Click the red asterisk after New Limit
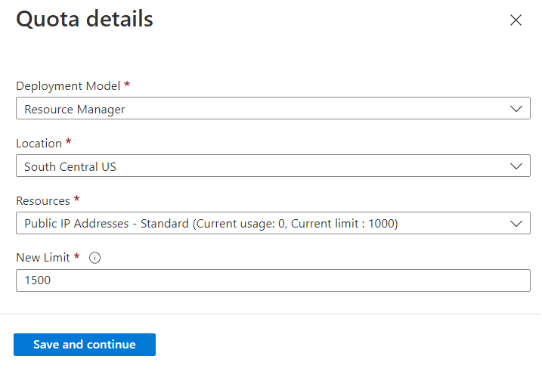This screenshot has width=542, height=384. pos(77,257)
